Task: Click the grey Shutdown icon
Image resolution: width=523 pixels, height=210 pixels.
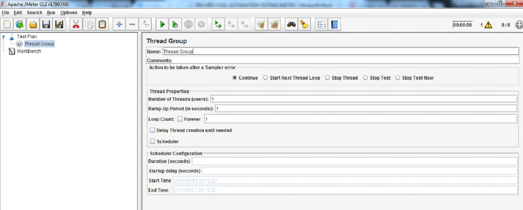Action: (202, 24)
